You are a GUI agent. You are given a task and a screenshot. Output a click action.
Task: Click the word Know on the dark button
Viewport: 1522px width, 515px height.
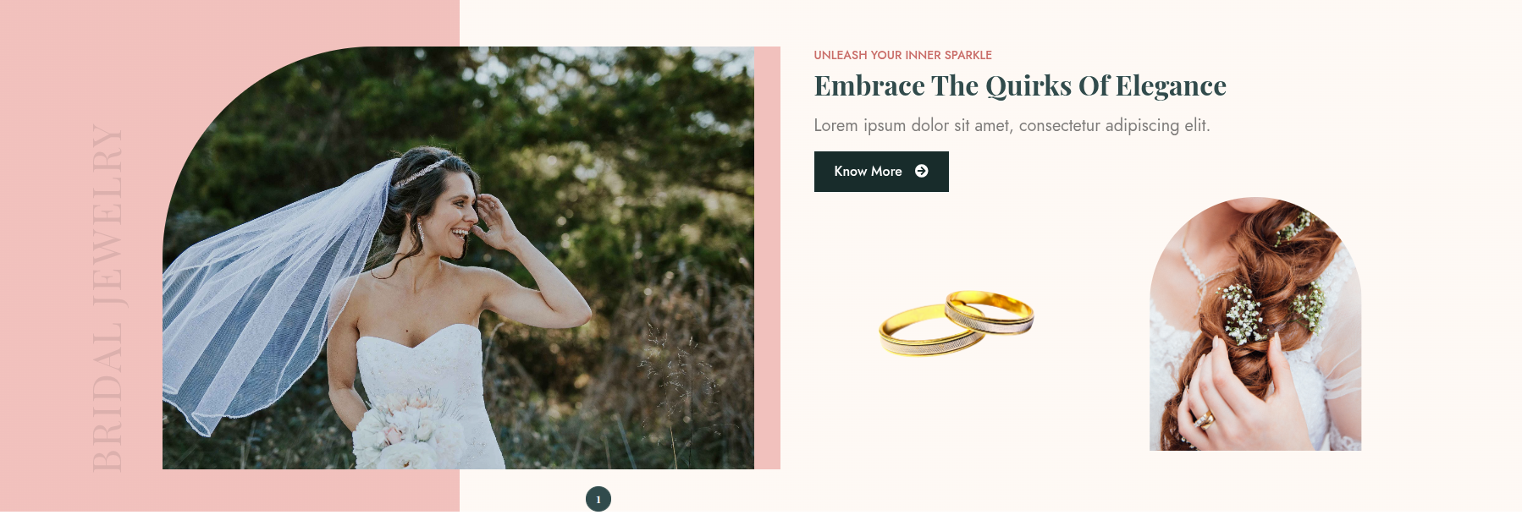[850, 171]
